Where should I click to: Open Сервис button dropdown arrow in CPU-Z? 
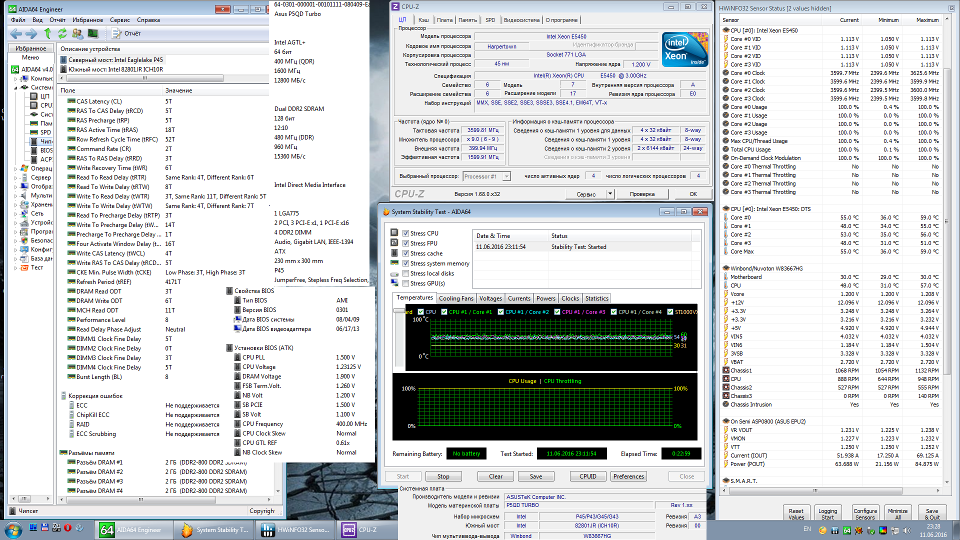[610, 194]
